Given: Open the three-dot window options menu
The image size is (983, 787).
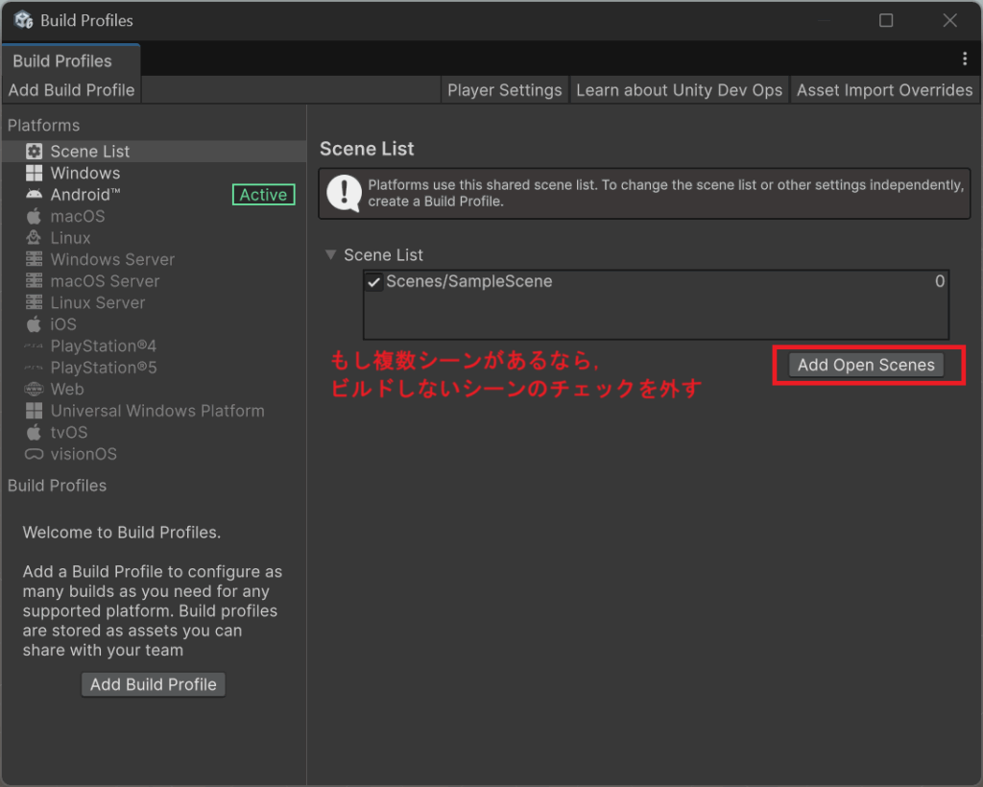Looking at the screenshot, I should coord(965,59).
